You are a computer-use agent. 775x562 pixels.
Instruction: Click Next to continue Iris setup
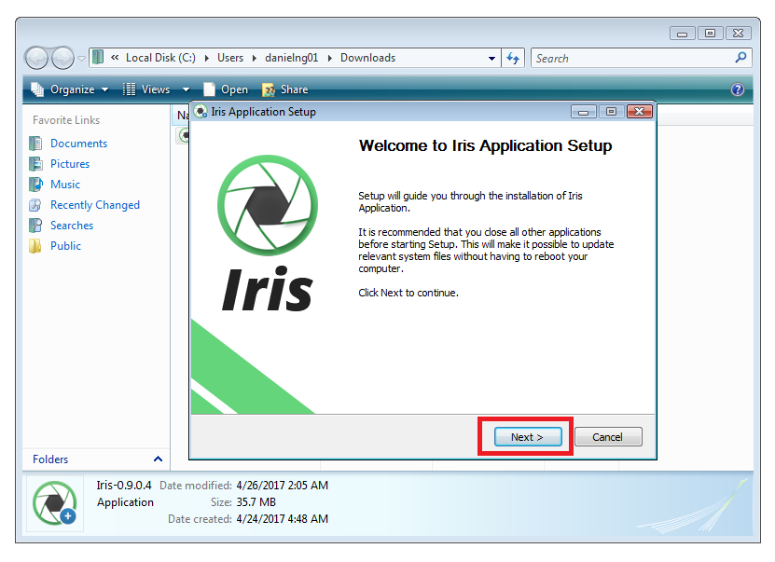(528, 437)
